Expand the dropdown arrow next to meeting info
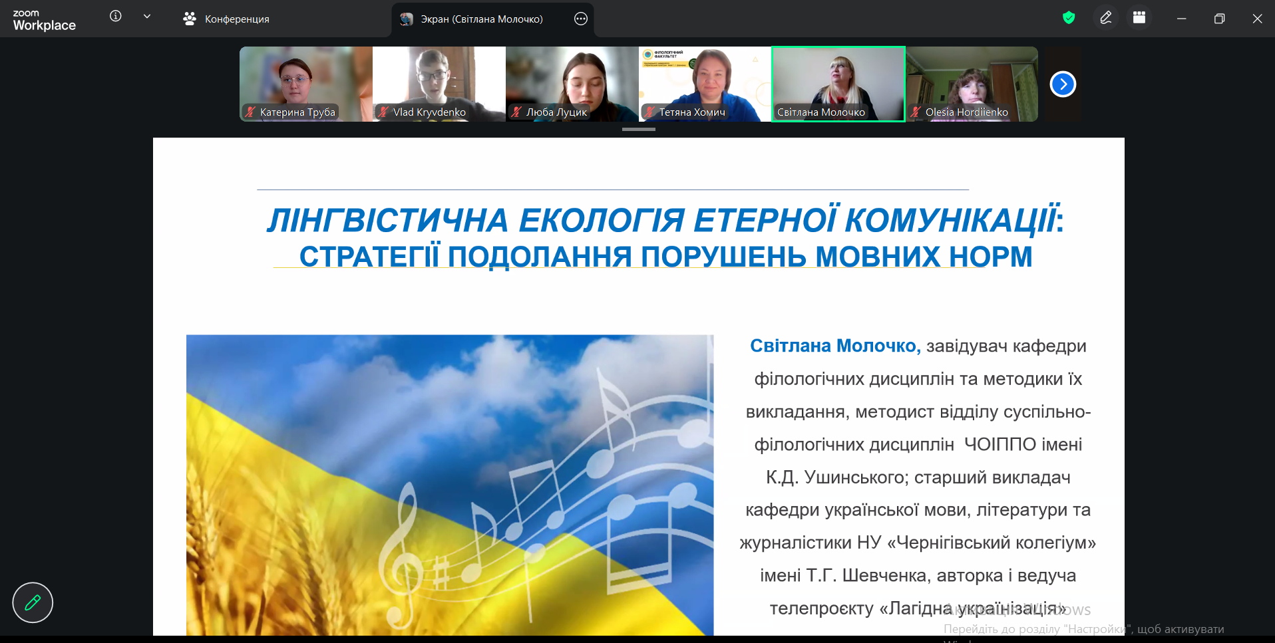 (x=147, y=17)
